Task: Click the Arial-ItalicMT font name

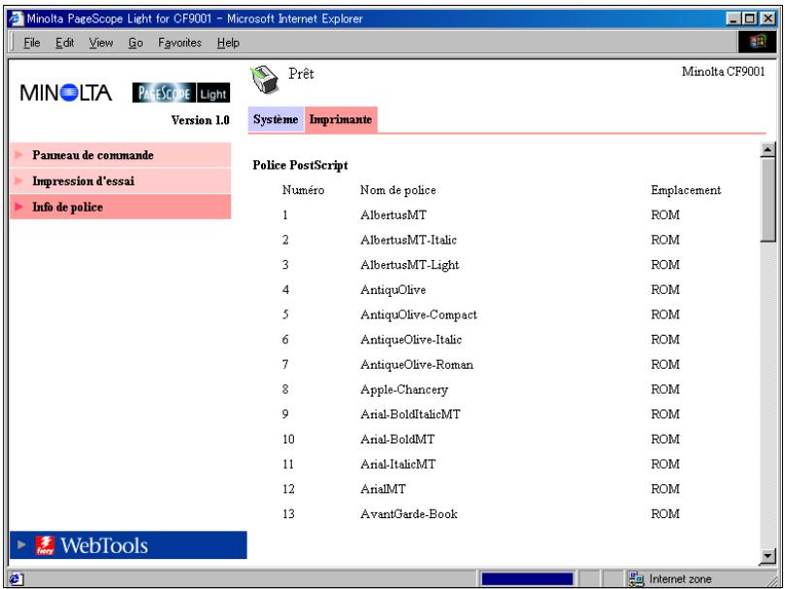Action: point(398,464)
